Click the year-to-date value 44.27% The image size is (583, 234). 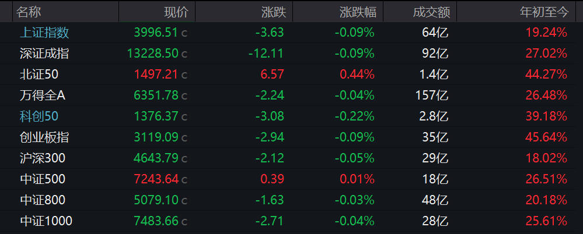[546, 75]
